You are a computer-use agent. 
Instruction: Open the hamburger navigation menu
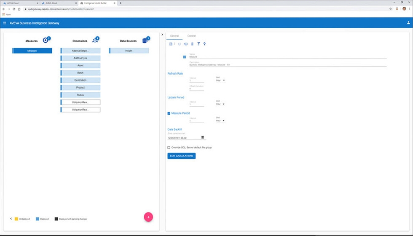(5, 23)
